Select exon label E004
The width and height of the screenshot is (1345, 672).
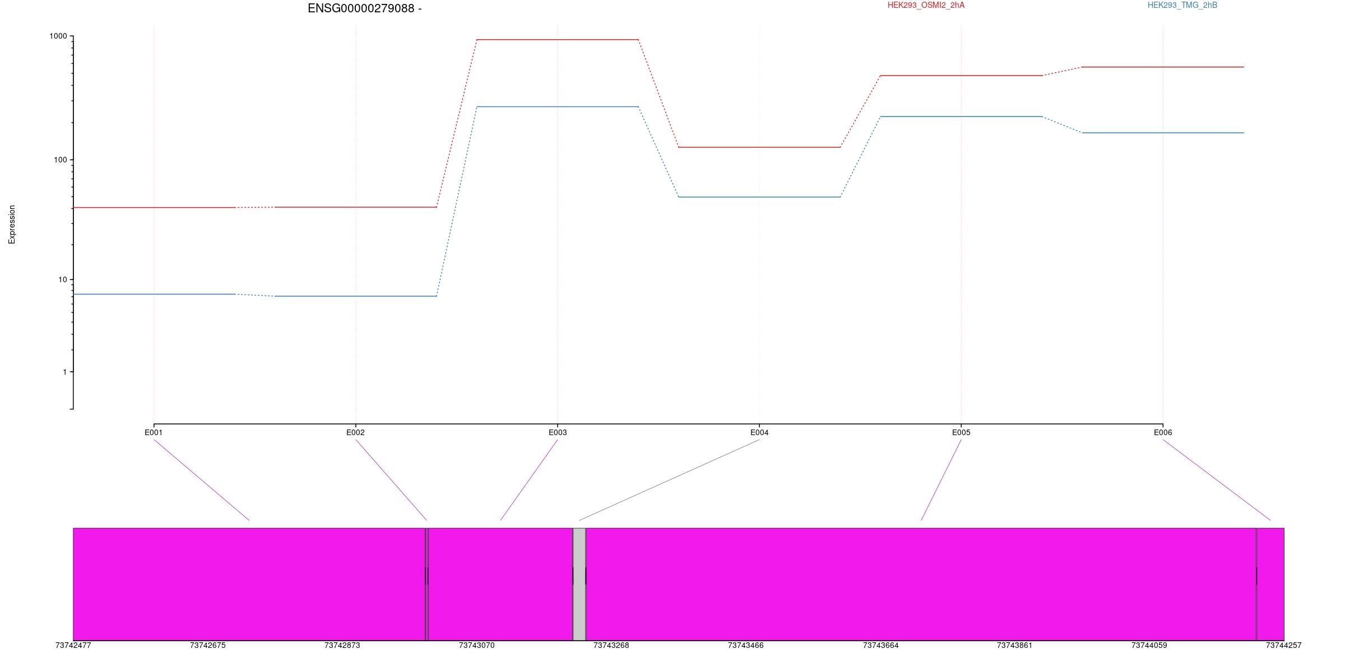click(759, 432)
